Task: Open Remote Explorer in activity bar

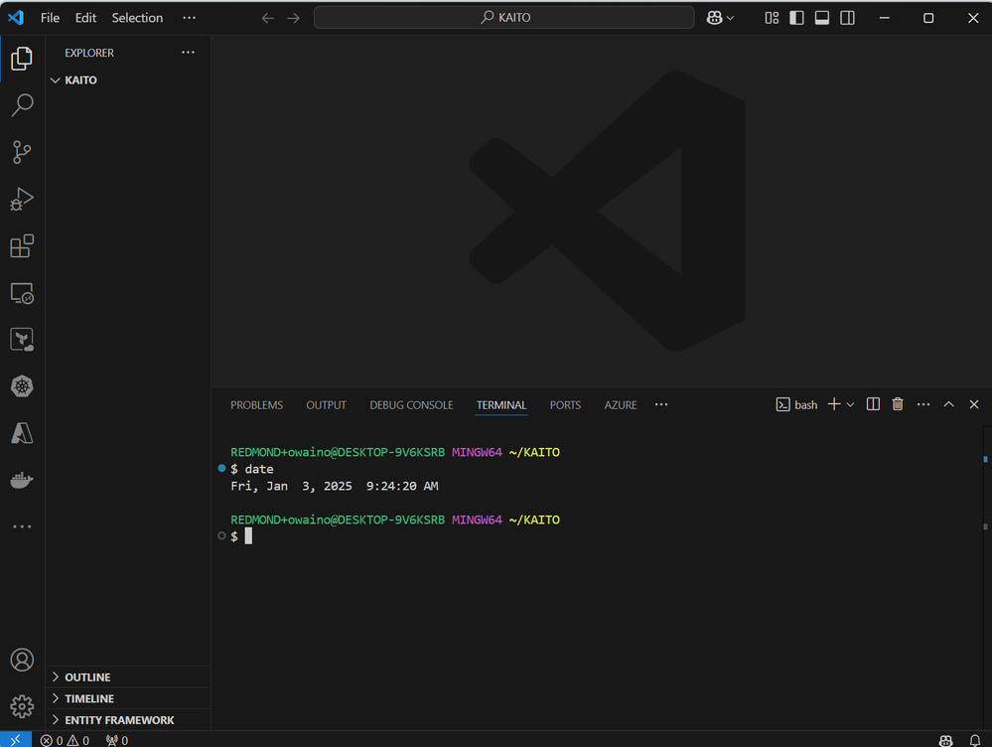Action: pyautogui.click(x=22, y=293)
